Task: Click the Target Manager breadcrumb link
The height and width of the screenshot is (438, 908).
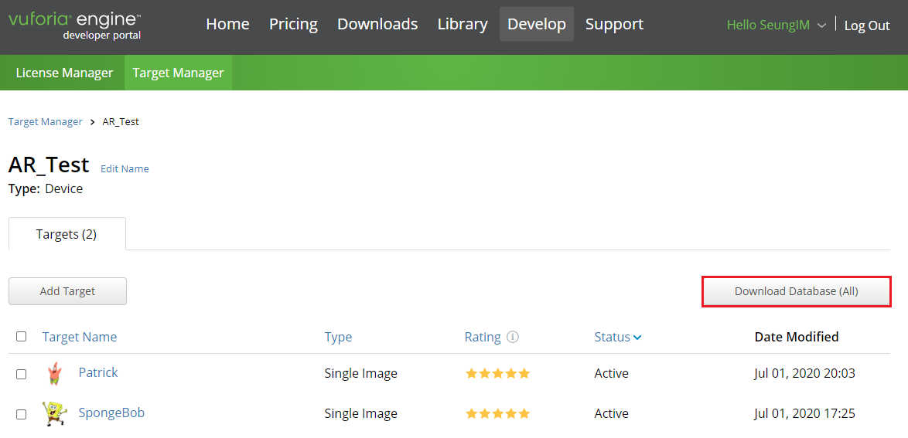Action: pos(45,122)
